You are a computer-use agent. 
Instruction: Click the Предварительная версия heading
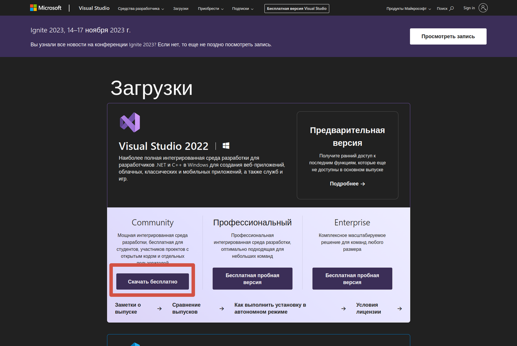347,136
